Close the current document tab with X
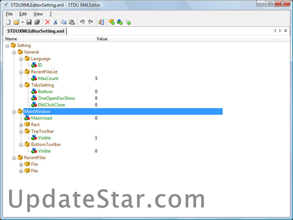 click(286, 31)
